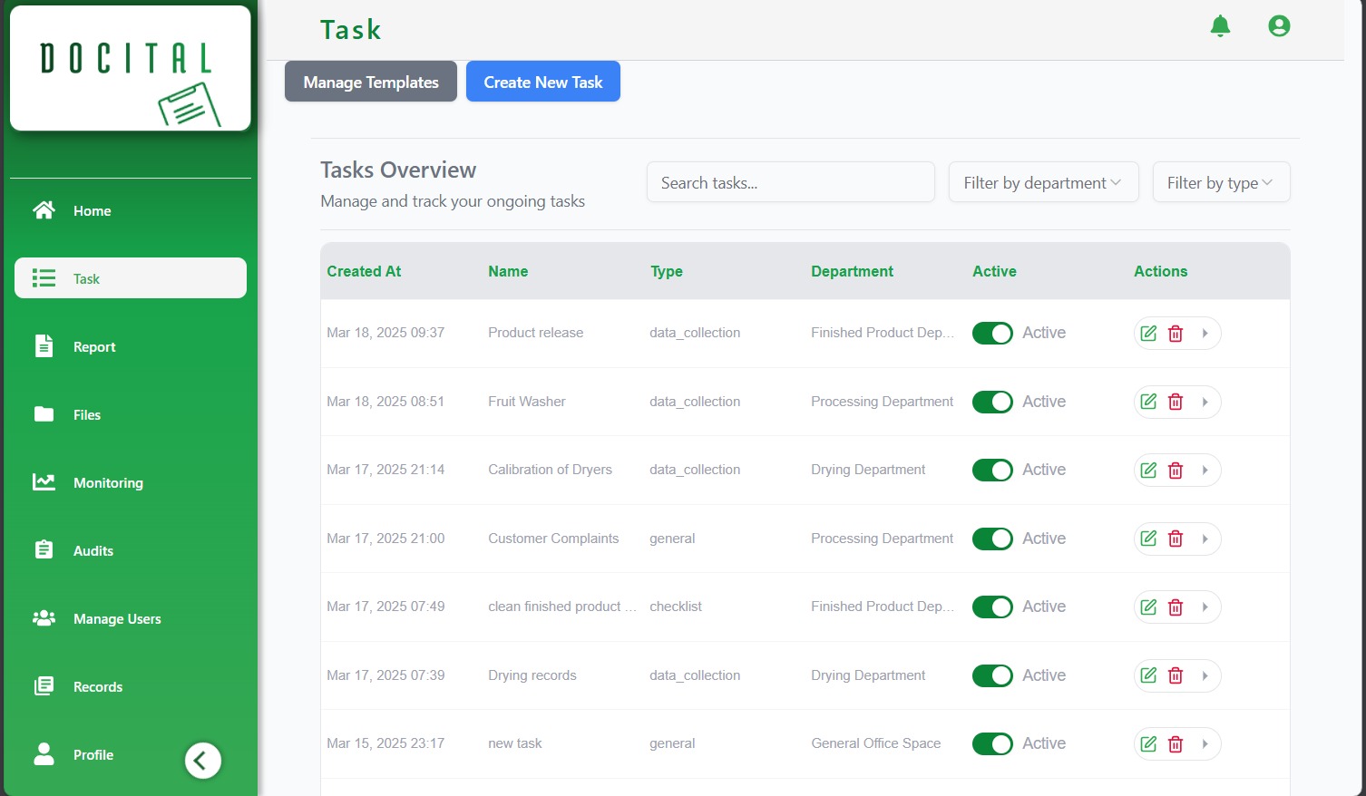Toggle Active switch for Customer Complaints
The height and width of the screenshot is (796, 1366).
point(992,539)
